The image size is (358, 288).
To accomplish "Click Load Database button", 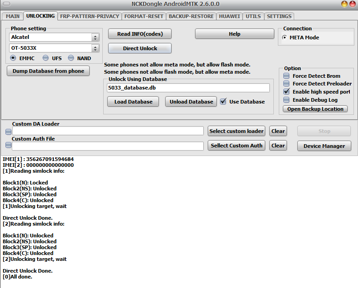I will coord(133,102).
